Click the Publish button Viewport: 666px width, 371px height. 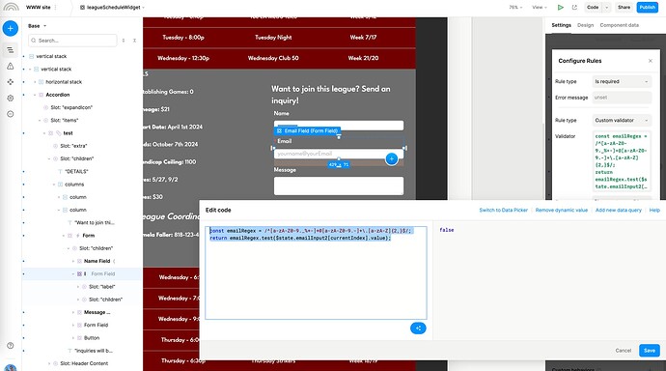tap(647, 7)
